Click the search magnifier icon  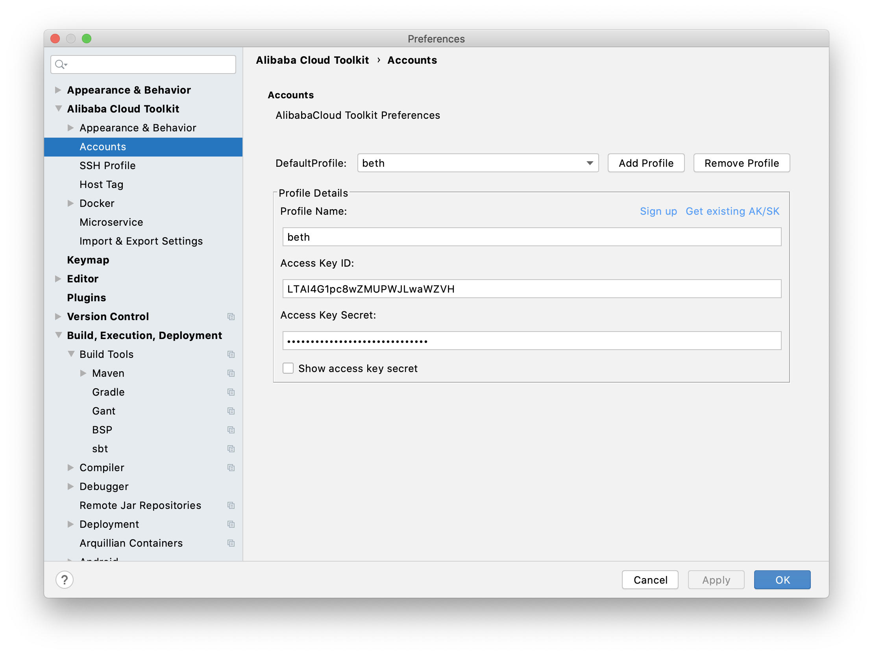[x=60, y=64]
